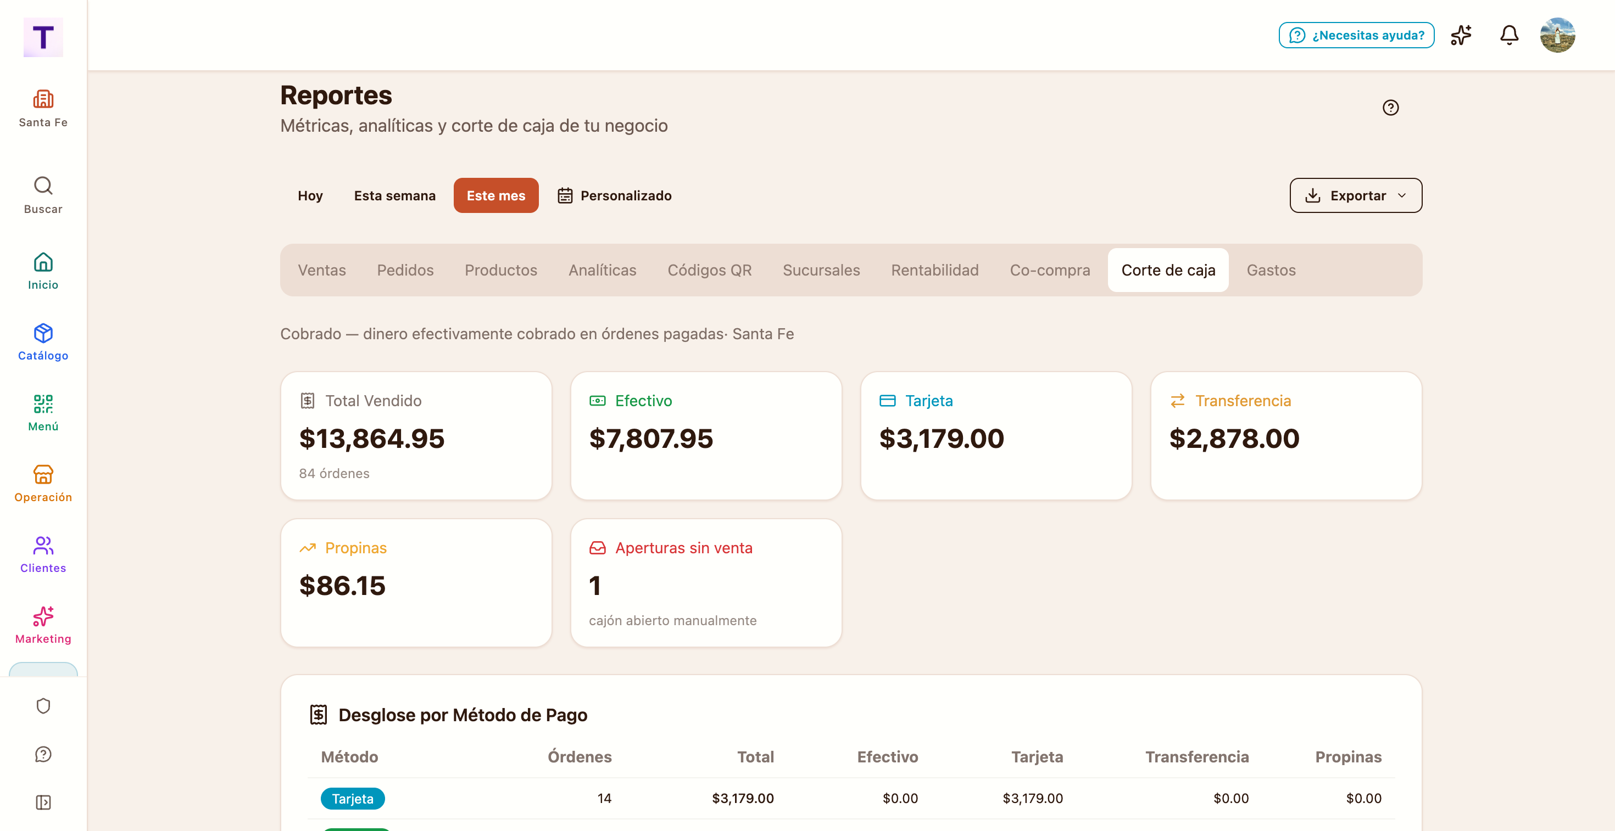The width and height of the screenshot is (1615, 831).
Task: Switch to the Ventas tab
Action: tap(321, 270)
